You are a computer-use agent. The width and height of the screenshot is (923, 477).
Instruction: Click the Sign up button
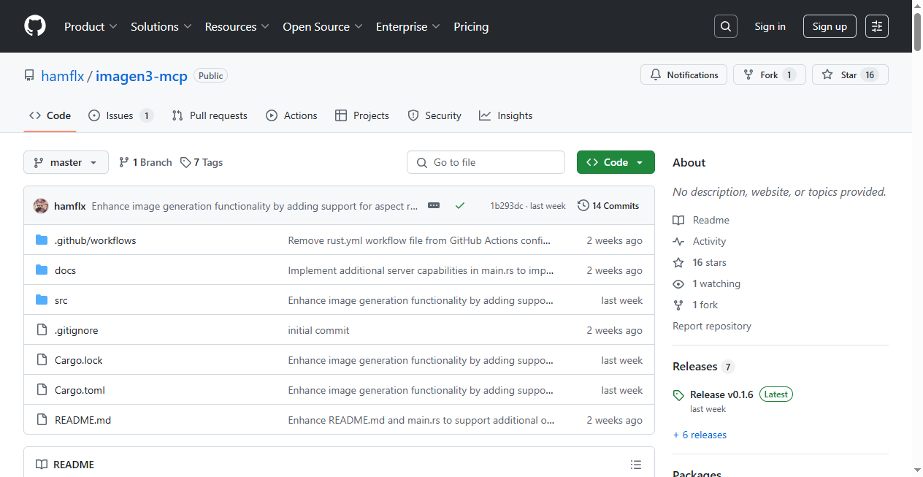click(830, 26)
